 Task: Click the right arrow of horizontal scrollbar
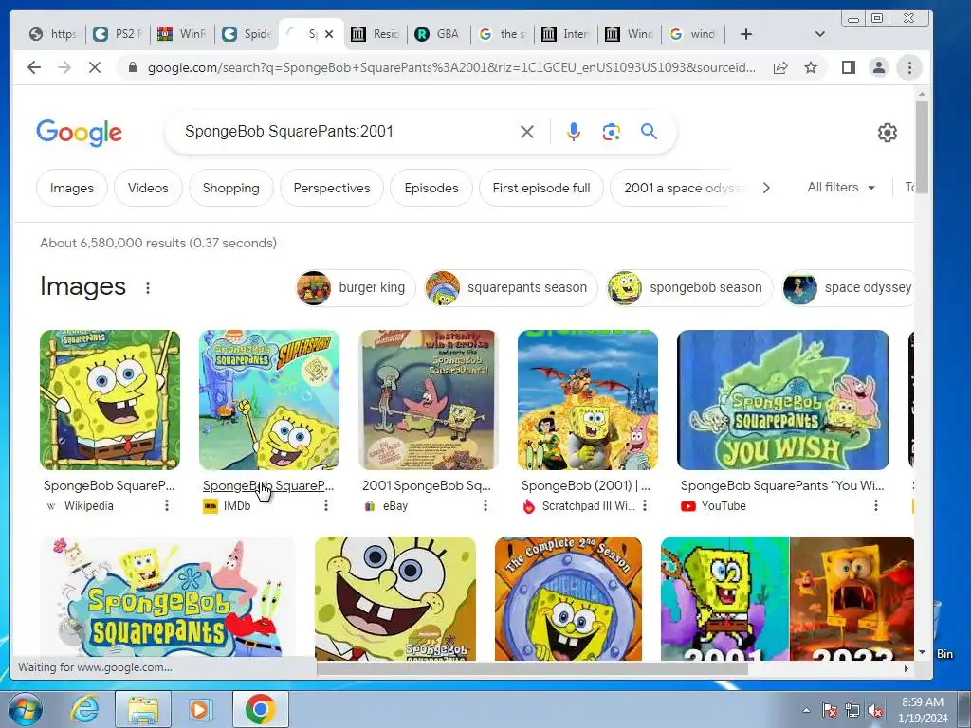click(x=906, y=668)
